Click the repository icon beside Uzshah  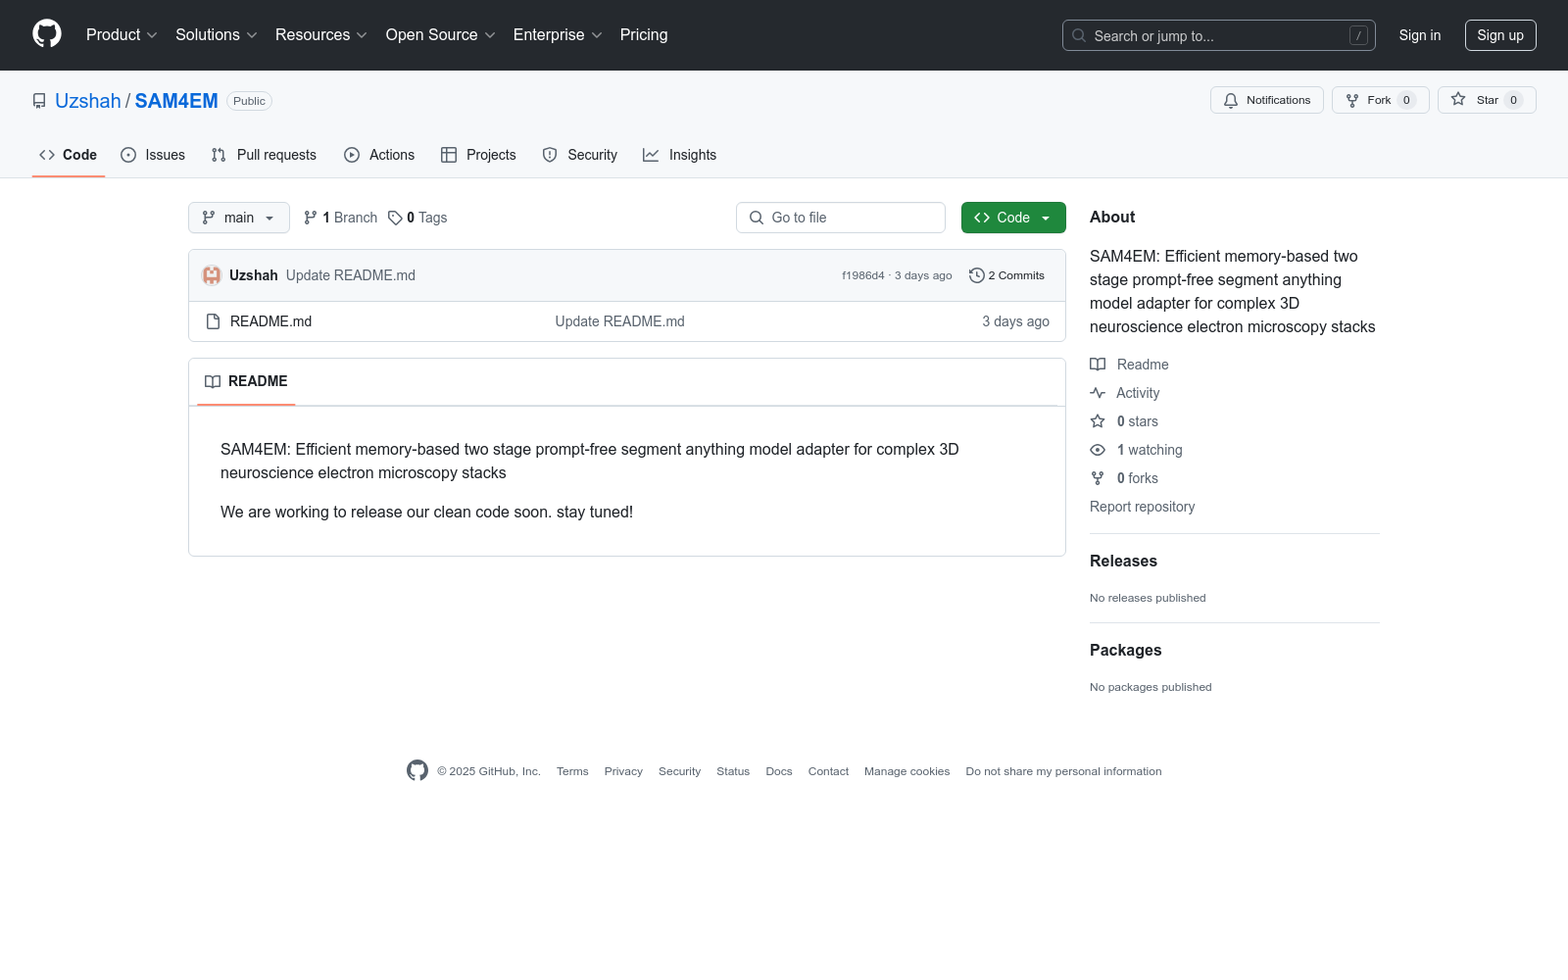click(x=39, y=101)
